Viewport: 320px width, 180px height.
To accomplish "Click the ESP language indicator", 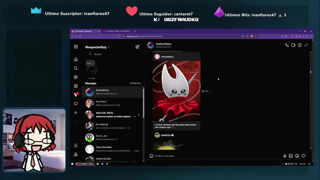I will [296, 164].
